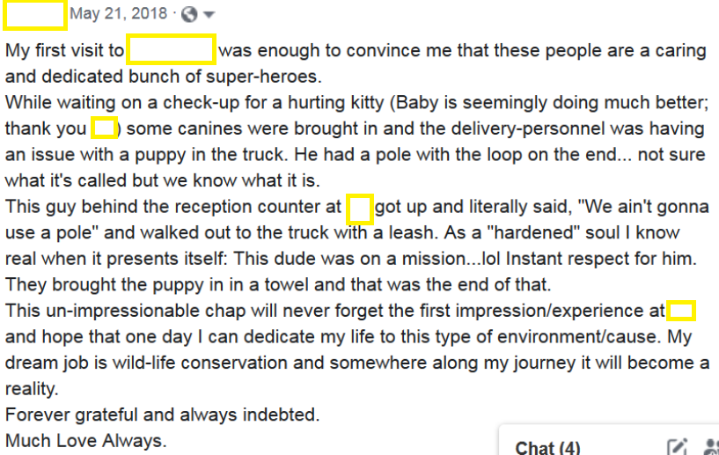The width and height of the screenshot is (719, 455).
Task: Click the phrase 'Instant respect for him.'
Action: pyautogui.click(x=601, y=259)
